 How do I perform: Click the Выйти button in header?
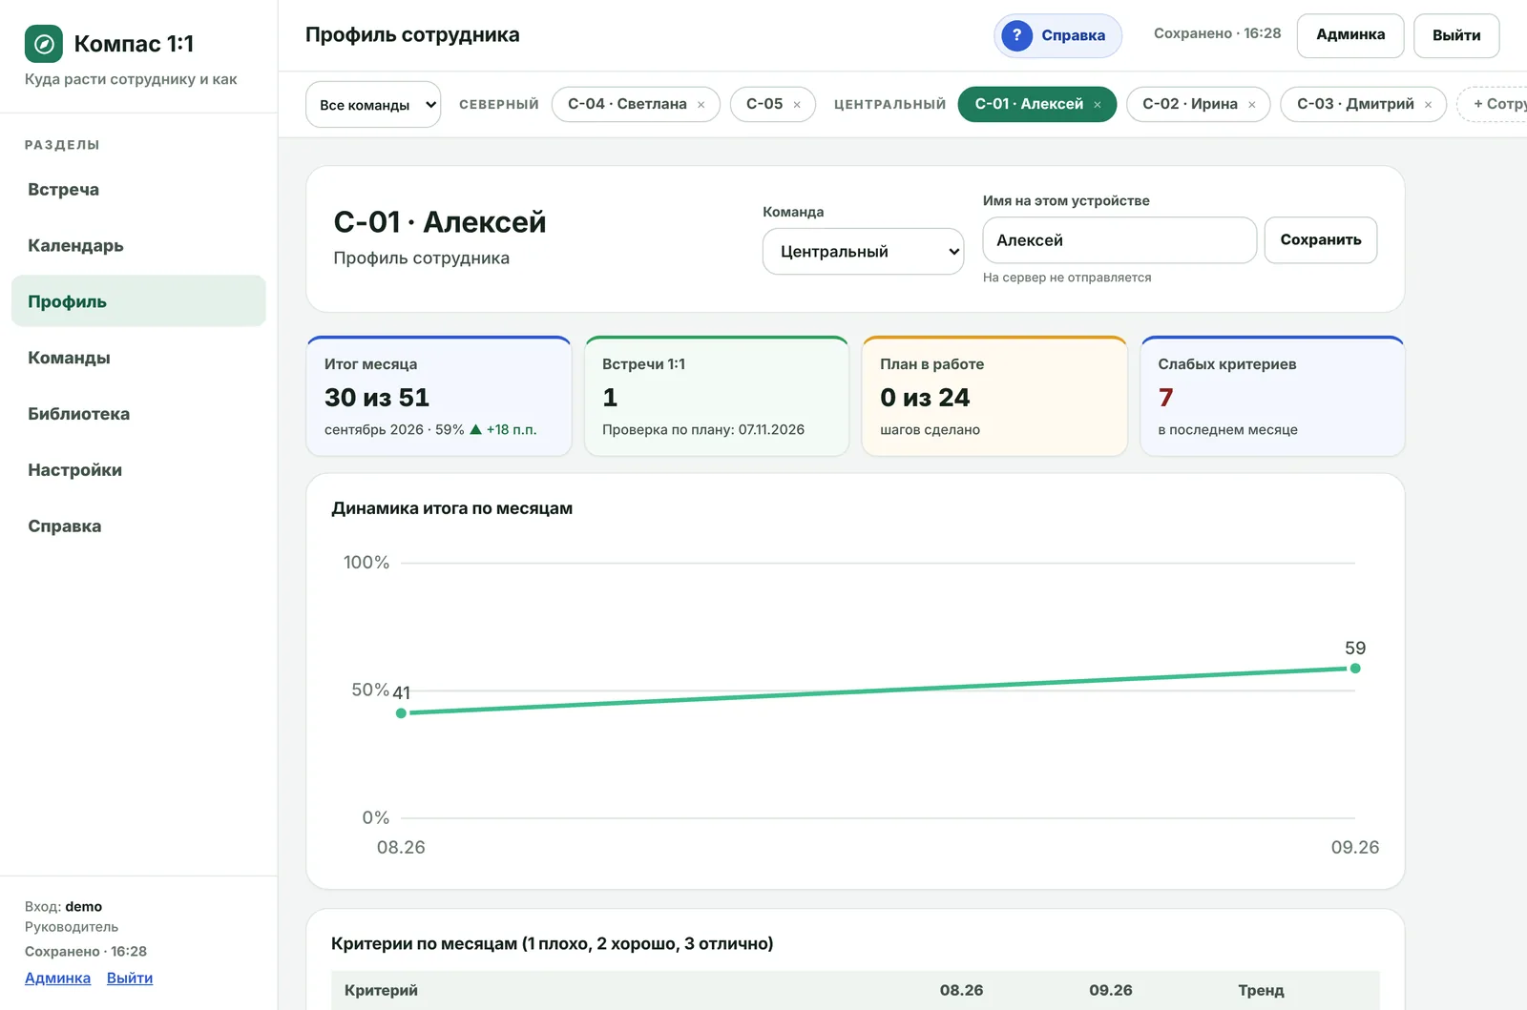(x=1456, y=35)
